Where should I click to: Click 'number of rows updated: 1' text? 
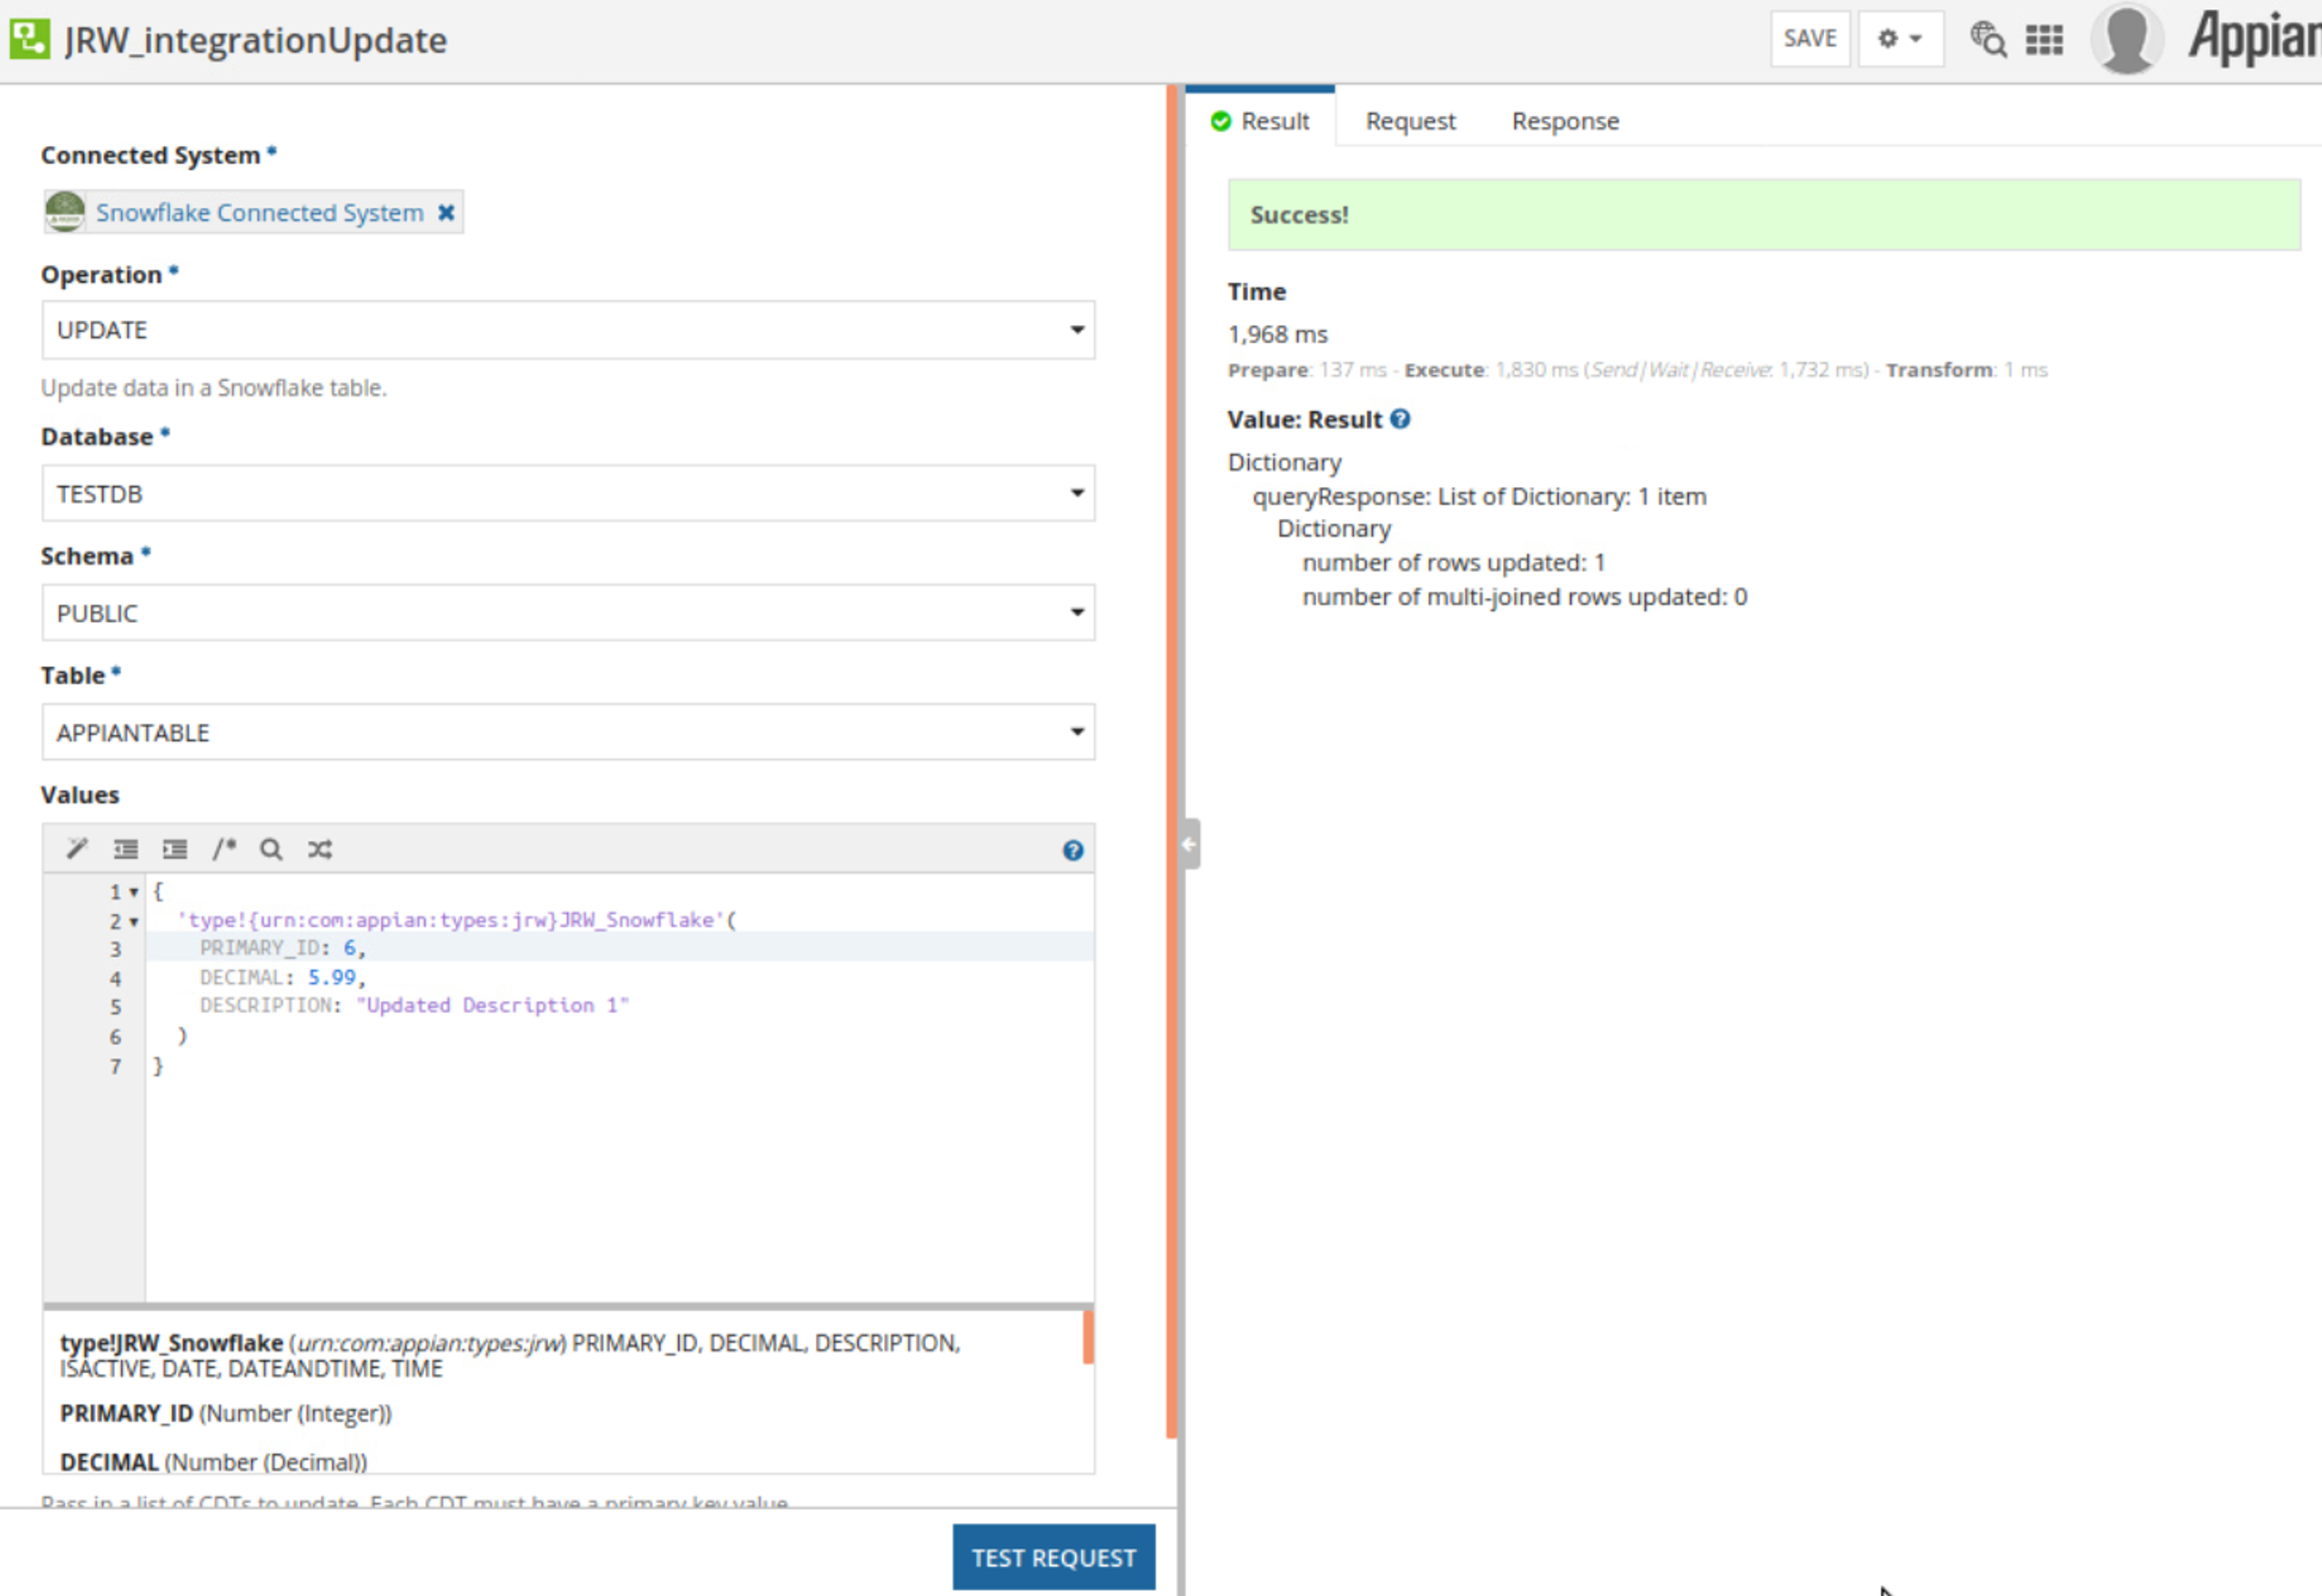point(1453,563)
